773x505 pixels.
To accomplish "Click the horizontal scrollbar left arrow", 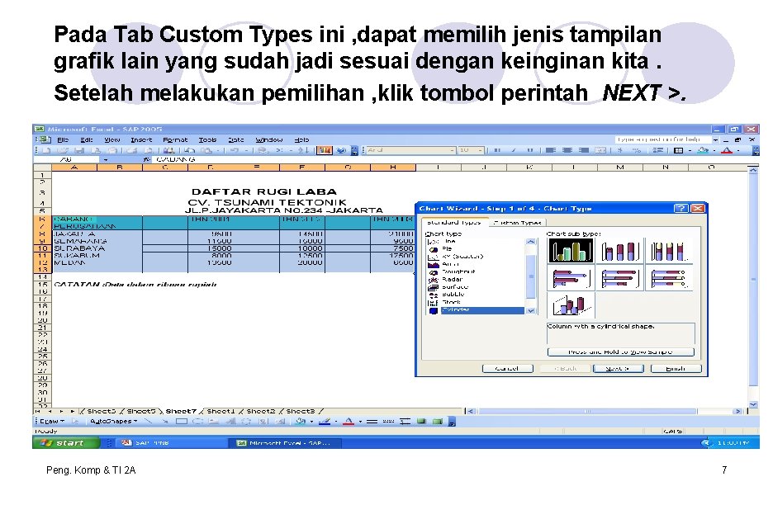I will click(x=471, y=411).
